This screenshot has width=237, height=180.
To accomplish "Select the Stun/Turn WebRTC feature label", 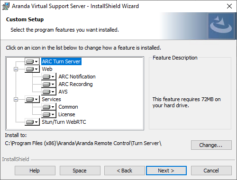I will (x=64, y=122).
